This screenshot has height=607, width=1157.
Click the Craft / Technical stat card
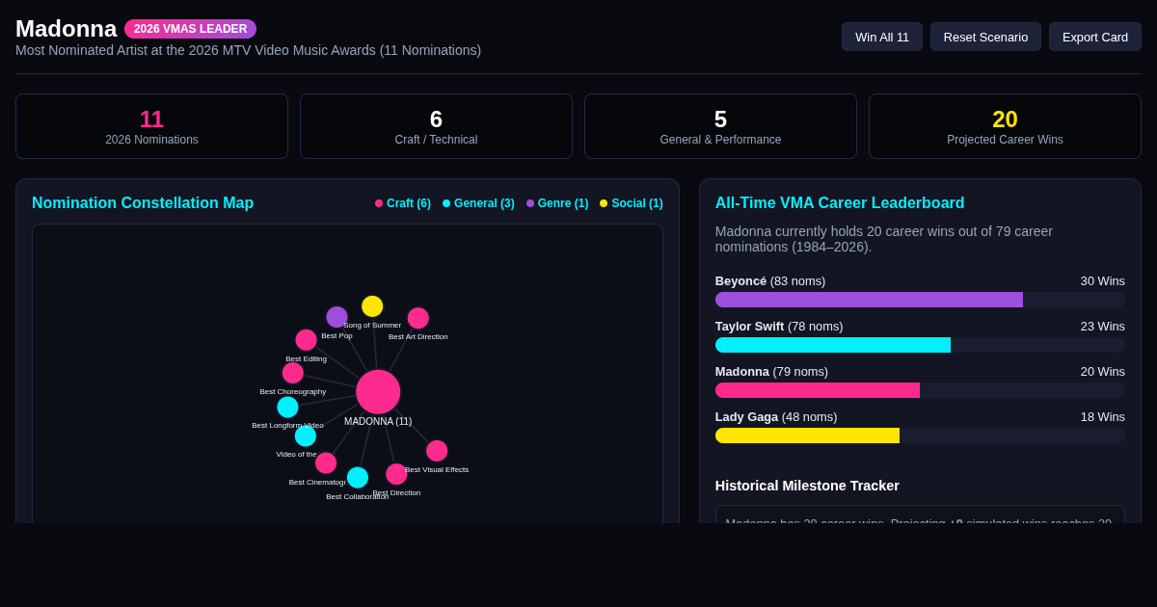[x=436, y=126]
